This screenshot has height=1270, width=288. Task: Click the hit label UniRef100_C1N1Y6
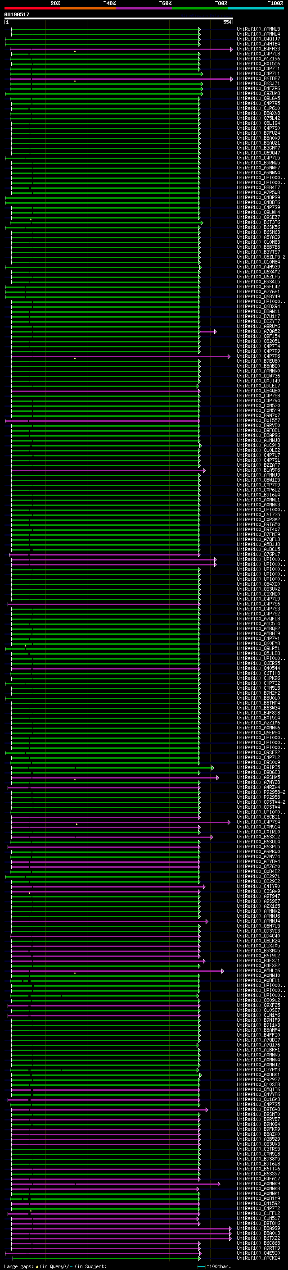point(258,1015)
